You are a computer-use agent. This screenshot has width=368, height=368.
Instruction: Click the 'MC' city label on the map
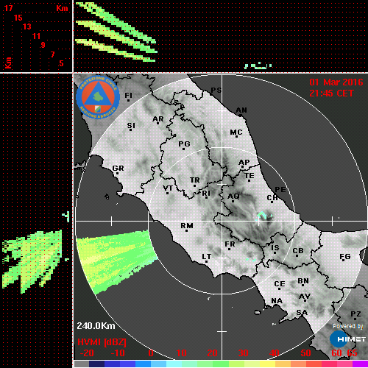tap(236, 132)
